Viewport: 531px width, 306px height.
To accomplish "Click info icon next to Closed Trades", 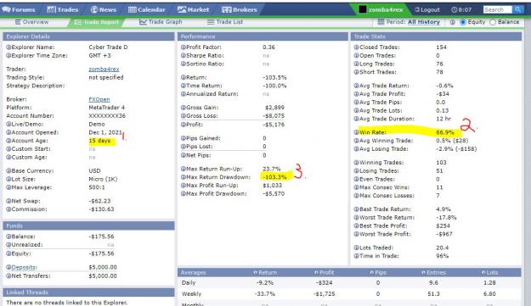I will tap(356, 47).
